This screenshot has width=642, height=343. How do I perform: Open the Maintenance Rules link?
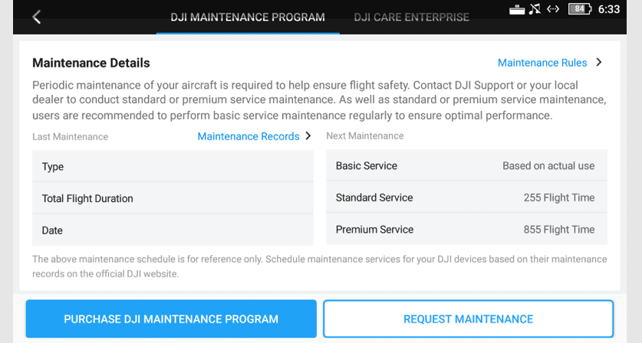pos(542,63)
